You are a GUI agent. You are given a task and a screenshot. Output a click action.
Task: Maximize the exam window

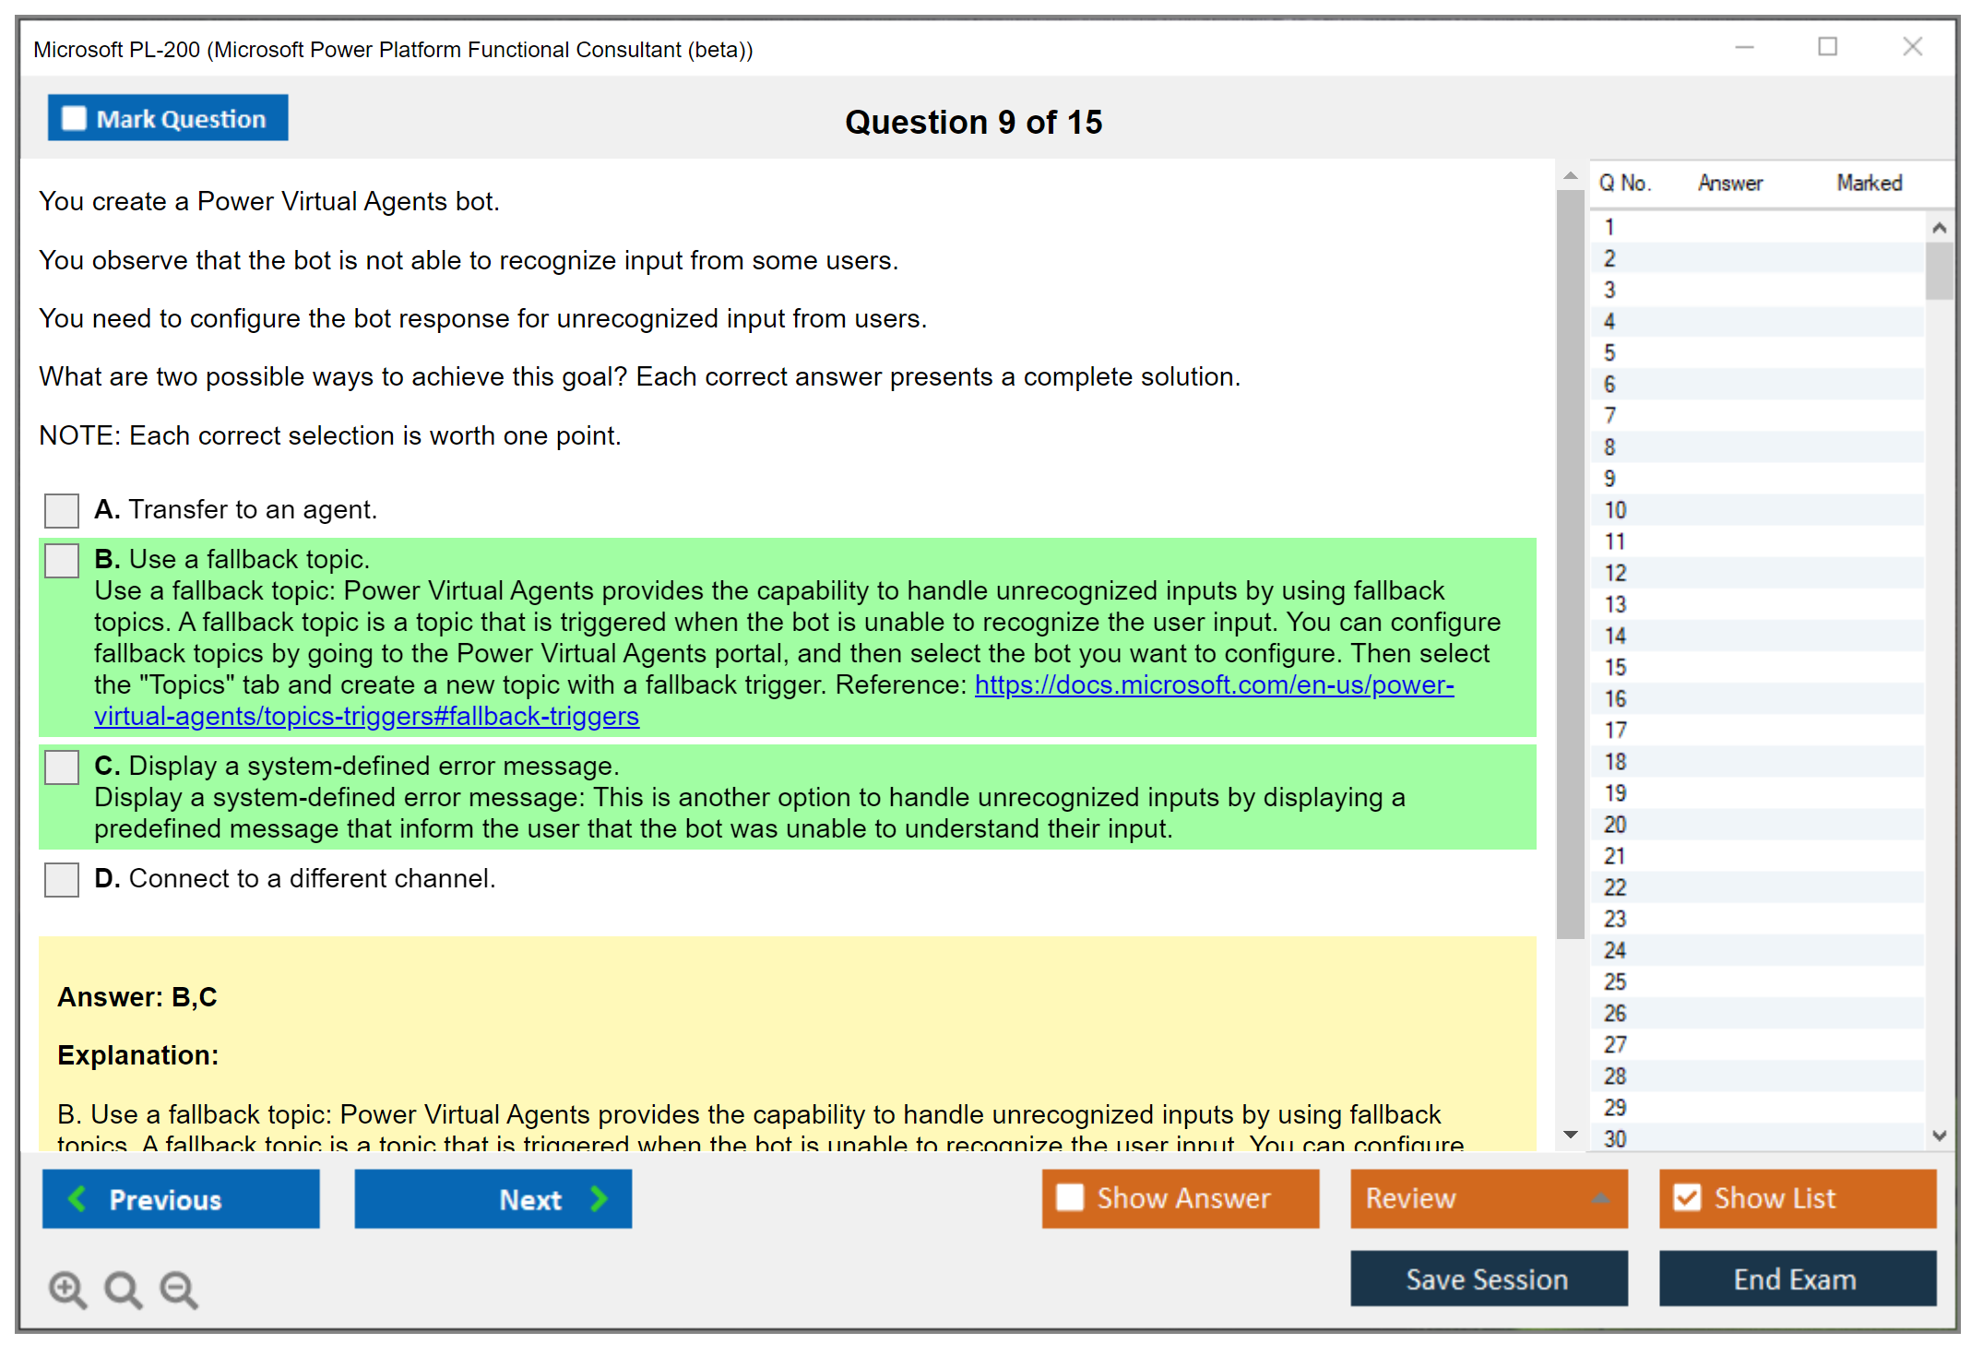coord(1827,47)
